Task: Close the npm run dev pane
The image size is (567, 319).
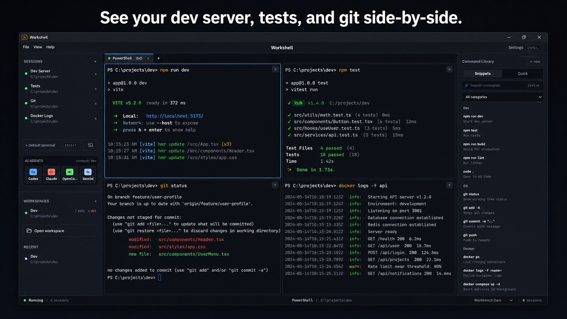Action: 275,69
